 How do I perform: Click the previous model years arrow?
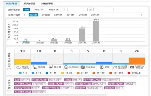[24, 15]
